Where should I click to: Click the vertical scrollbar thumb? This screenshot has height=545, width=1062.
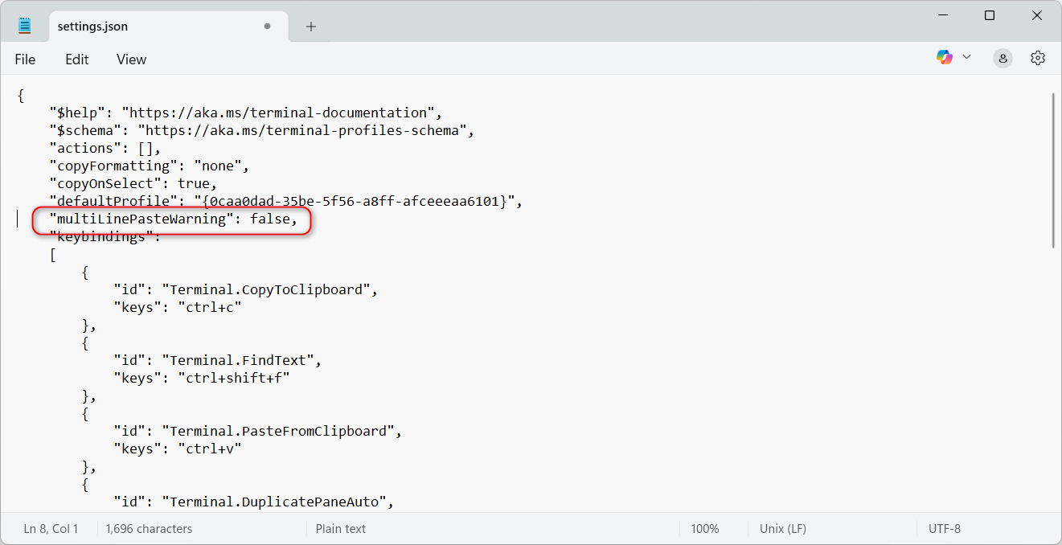click(1053, 169)
